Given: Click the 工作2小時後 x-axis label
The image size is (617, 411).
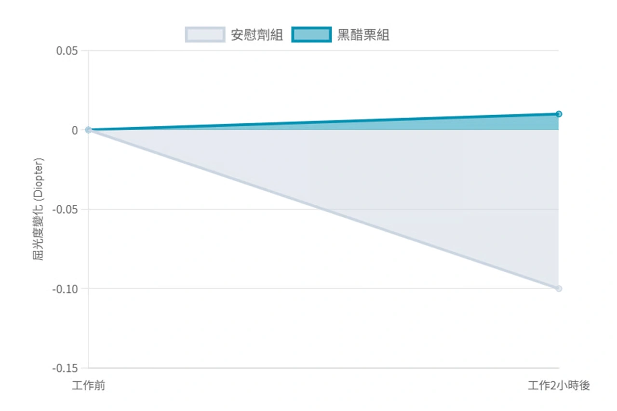Looking at the screenshot, I should point(559,386).
